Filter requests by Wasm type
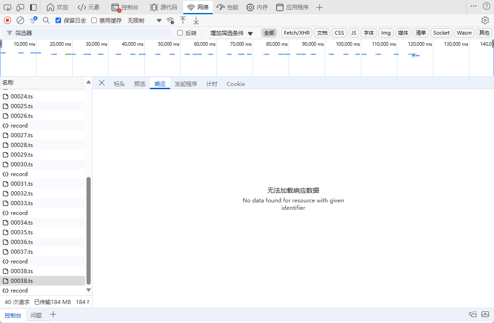 pos(464,33)
